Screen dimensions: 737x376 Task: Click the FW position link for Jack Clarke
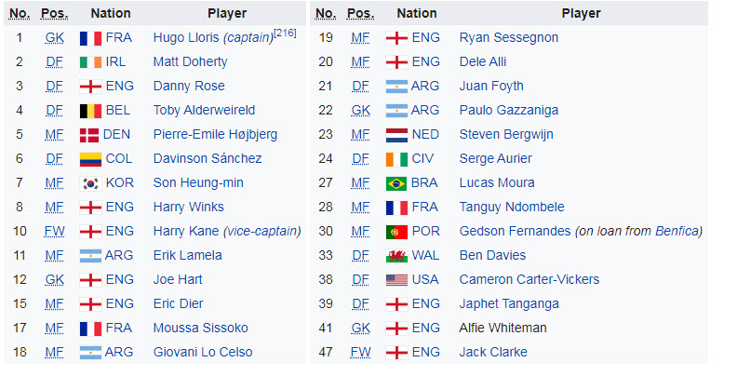click(360, 353)
